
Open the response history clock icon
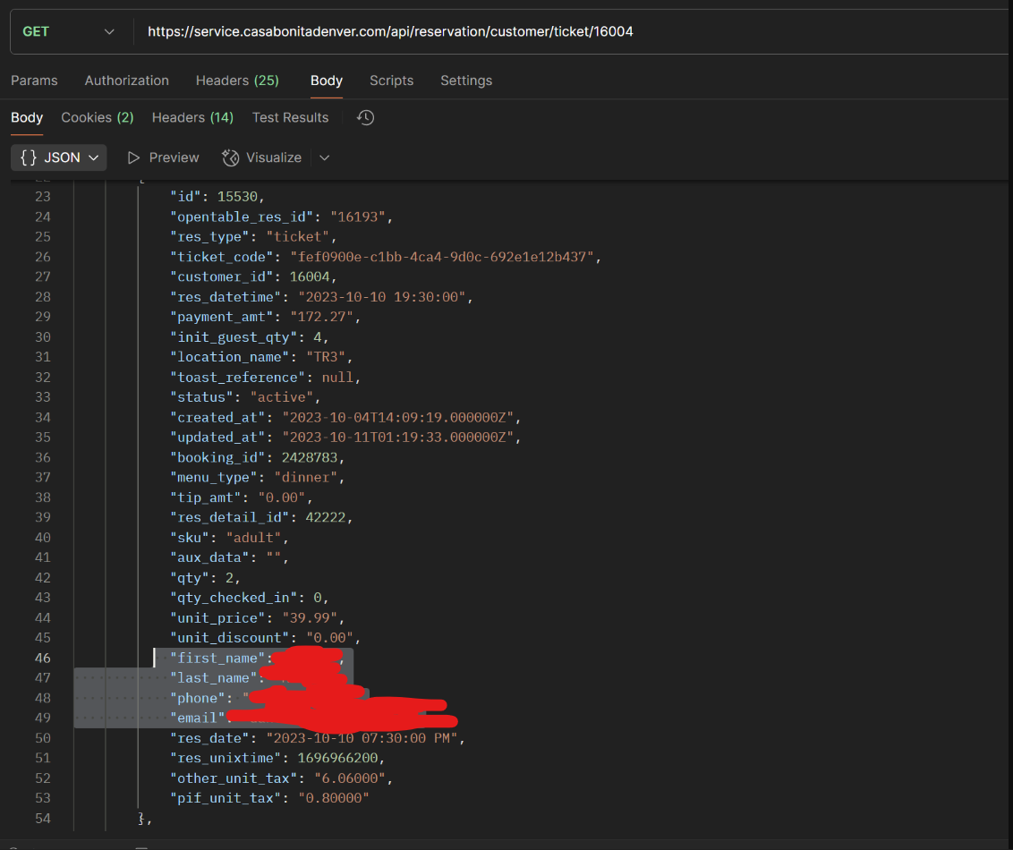(366, 117)
